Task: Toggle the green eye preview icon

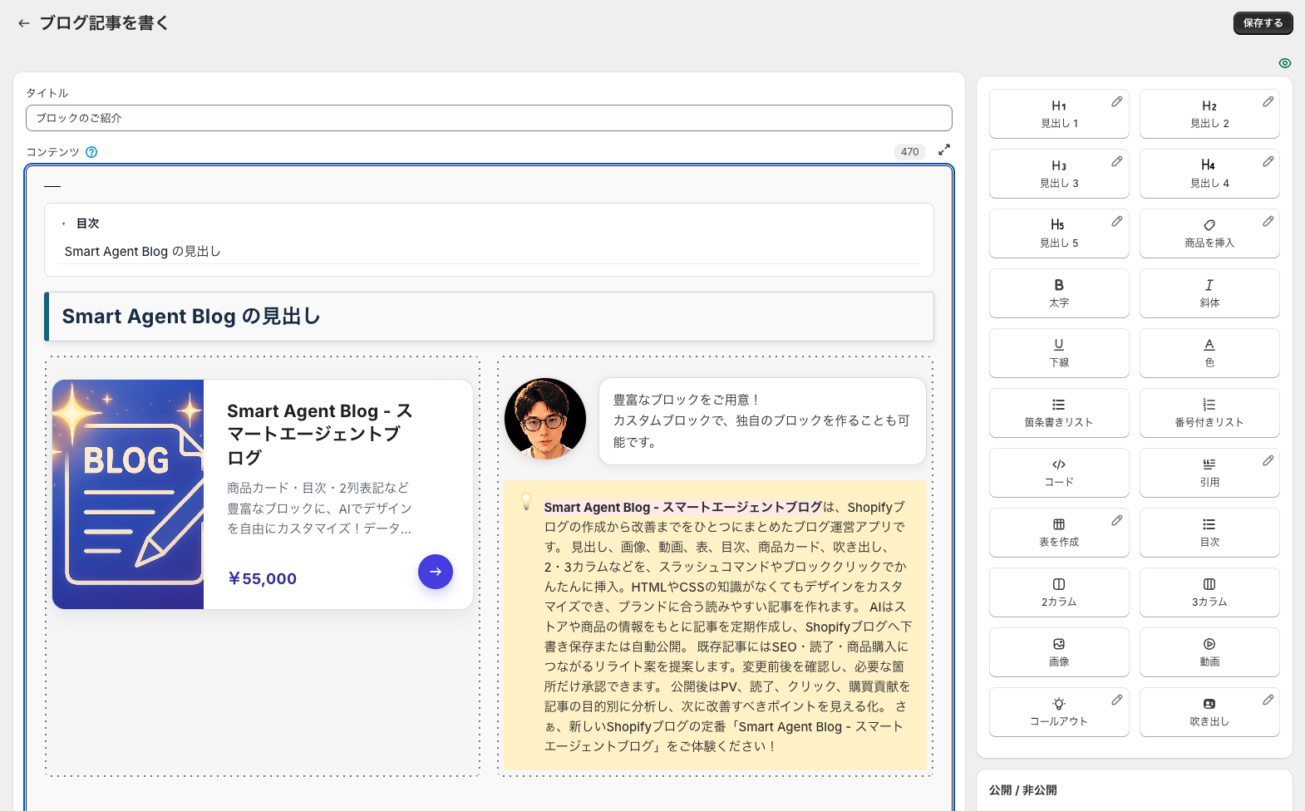Action: [1285, 63]
